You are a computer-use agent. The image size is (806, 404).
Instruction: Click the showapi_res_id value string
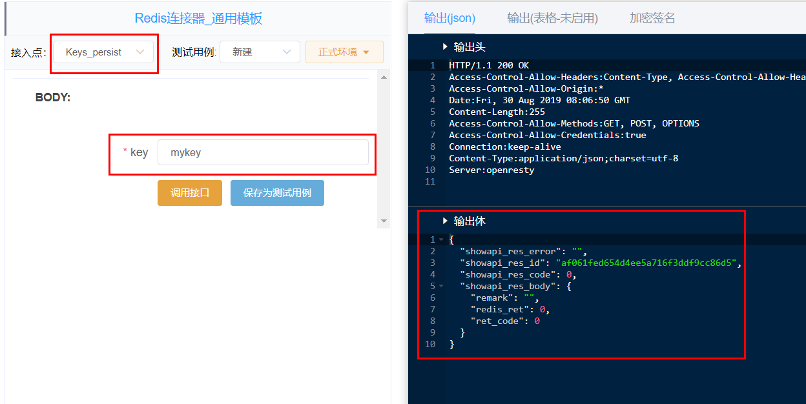point(646,263)
